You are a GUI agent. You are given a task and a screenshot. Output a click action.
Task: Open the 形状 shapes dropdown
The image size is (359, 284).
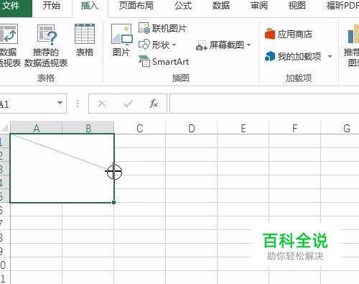tap(157, 45)
